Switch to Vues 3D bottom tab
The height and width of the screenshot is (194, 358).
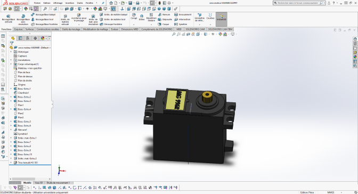tap(38, 183)
